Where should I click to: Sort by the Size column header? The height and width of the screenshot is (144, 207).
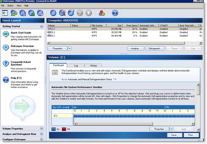click(115, 25)
